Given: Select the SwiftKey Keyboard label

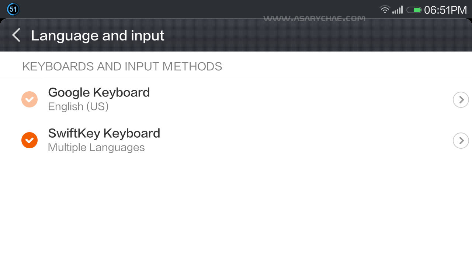Looking at the screenshot, I should pos(104,133).
